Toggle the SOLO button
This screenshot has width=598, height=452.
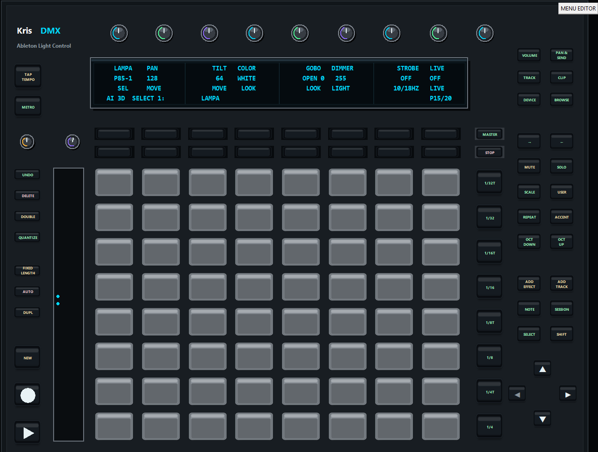pos(562,167)
